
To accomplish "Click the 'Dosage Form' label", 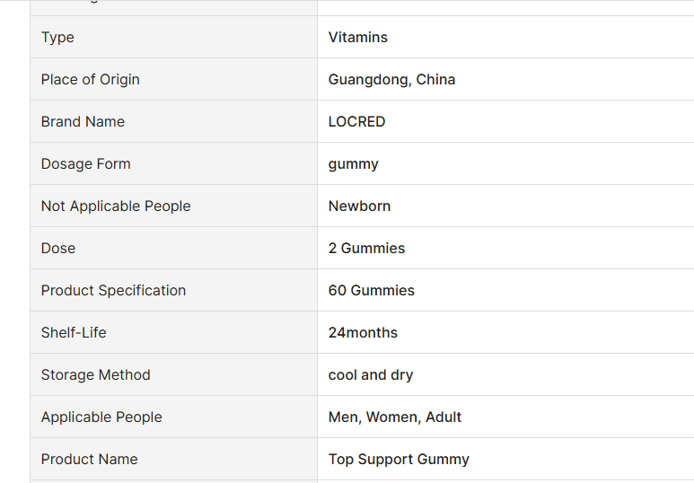I will click(x=85, y=164).
